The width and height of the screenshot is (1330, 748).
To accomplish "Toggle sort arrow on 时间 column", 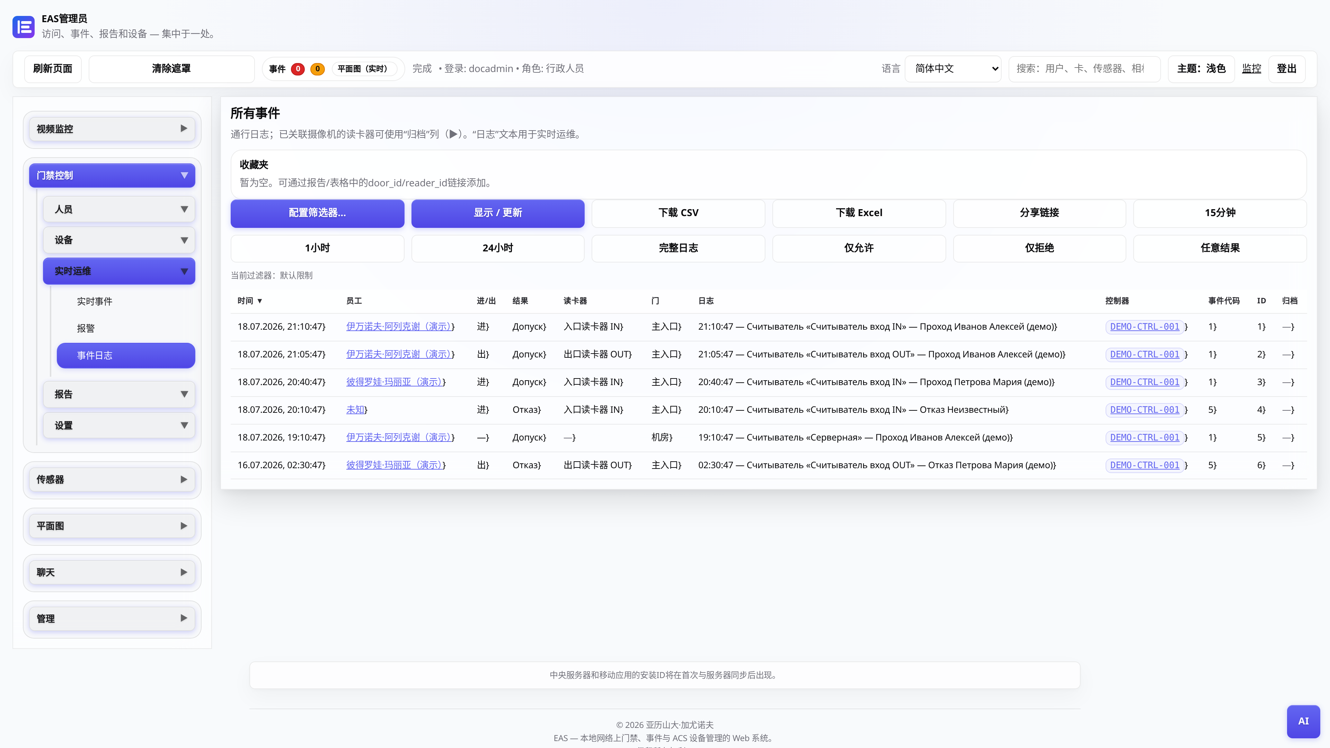I will pos(260,301).
